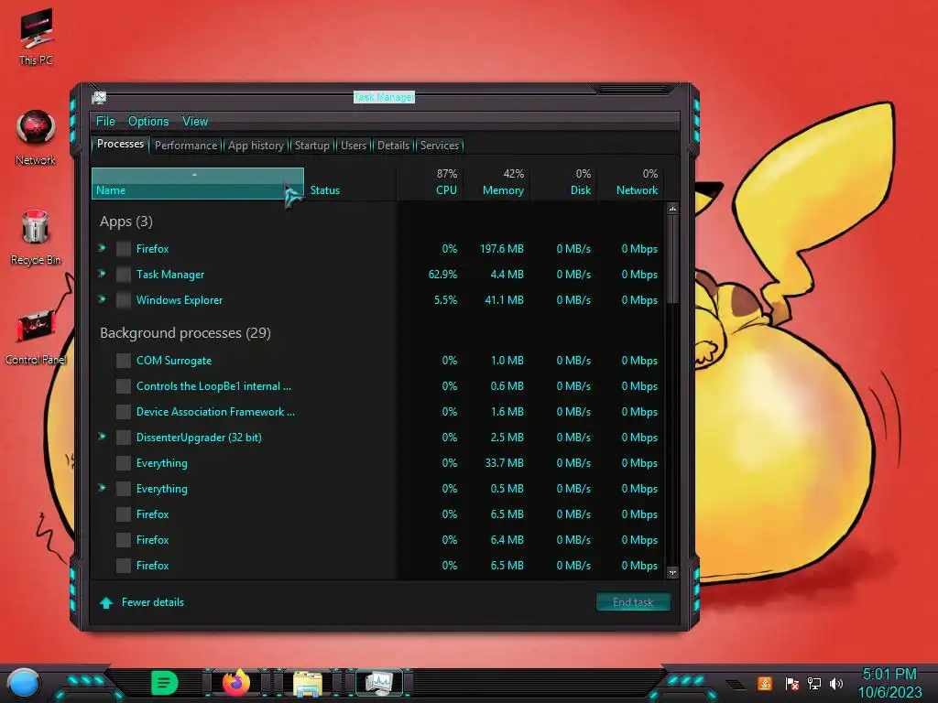The width and height of the screenshot is (938, 703).
Task: Sort by the Name column header
Action: pos(198,183)
